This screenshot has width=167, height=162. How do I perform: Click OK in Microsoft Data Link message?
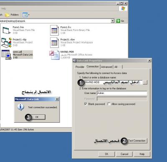tap(37, 117)
